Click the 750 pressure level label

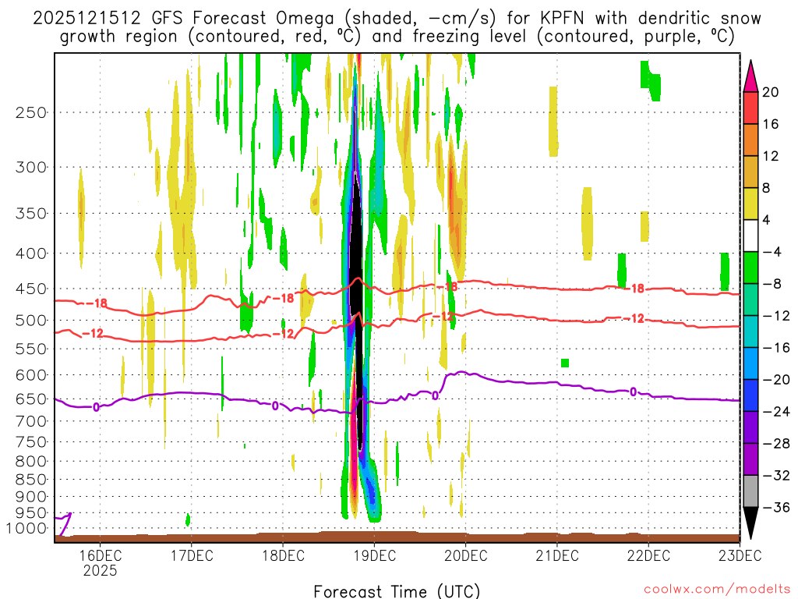click(x=31, y=441)
